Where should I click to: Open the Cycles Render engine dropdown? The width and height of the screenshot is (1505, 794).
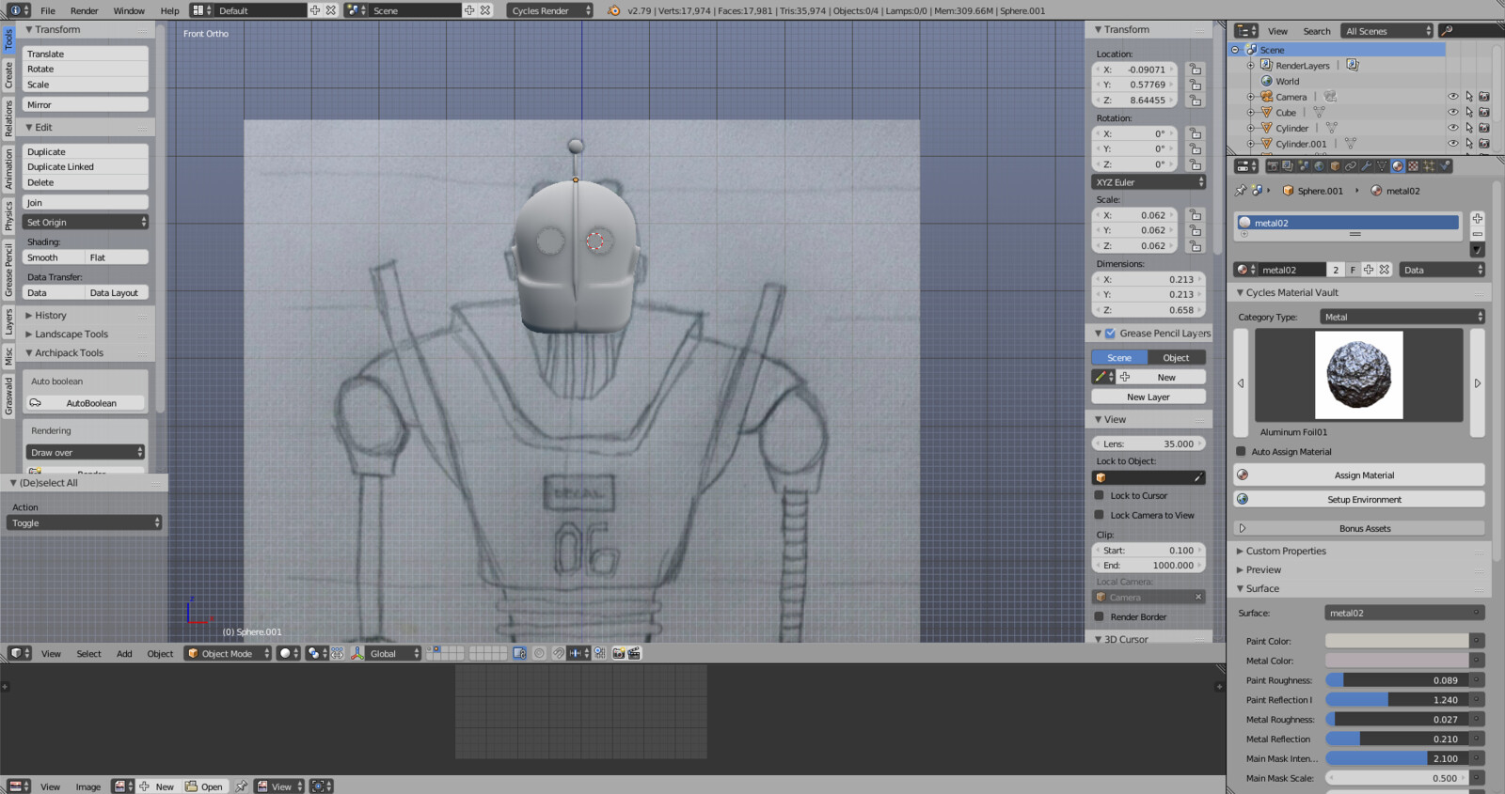click(x=550, y=10)
